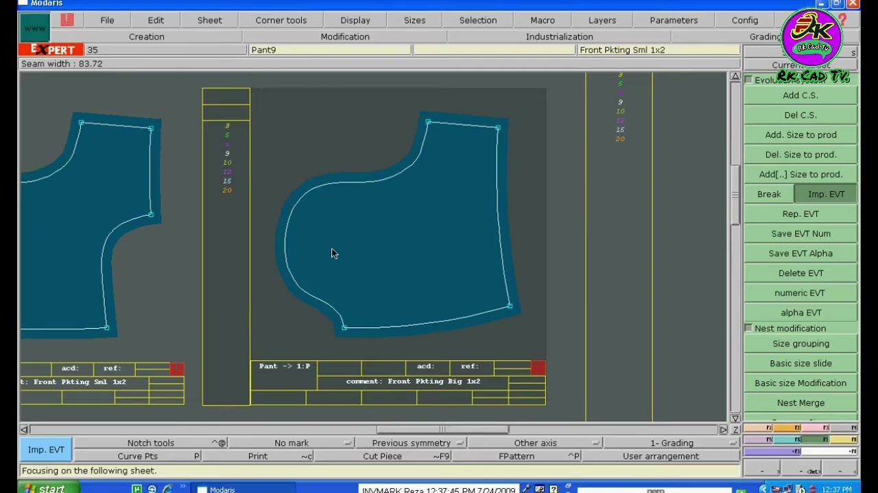878x493 pixels.
Task: Click the cyan F6 color swatch
Action: tap(787, 440)
